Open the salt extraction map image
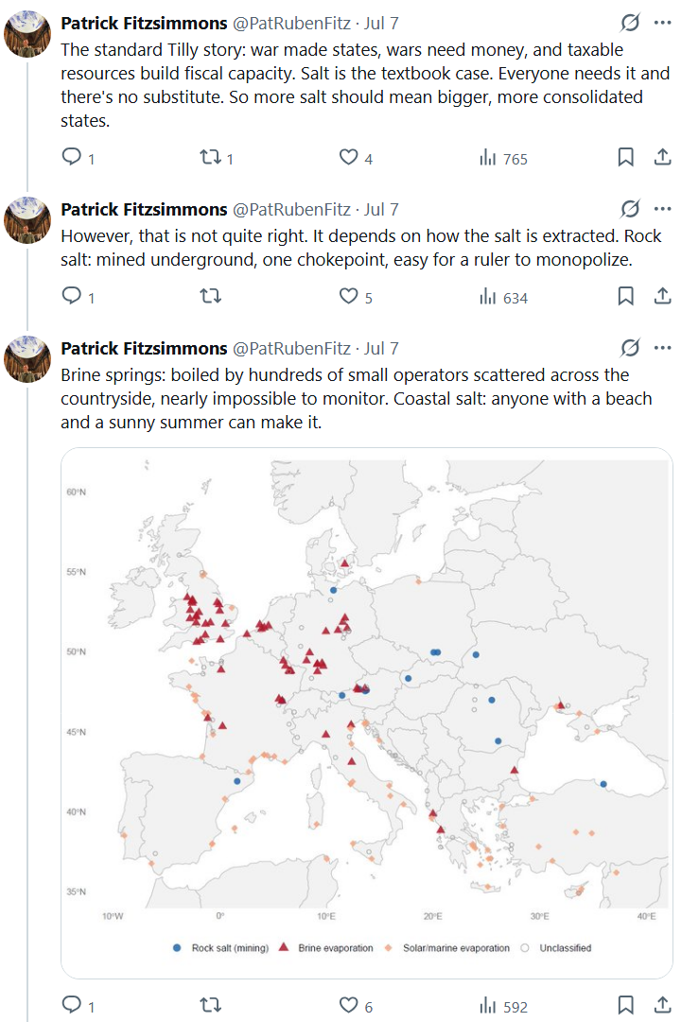The height and width of the screenshot is (1022, 681). click(367, 713)
